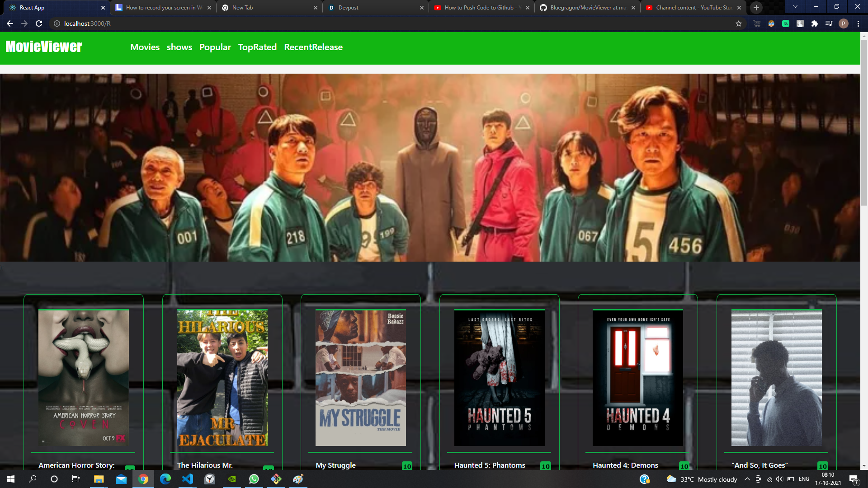Open the RecentRelease section
Viewport: 868px width, 488px height.
(313, 47)
